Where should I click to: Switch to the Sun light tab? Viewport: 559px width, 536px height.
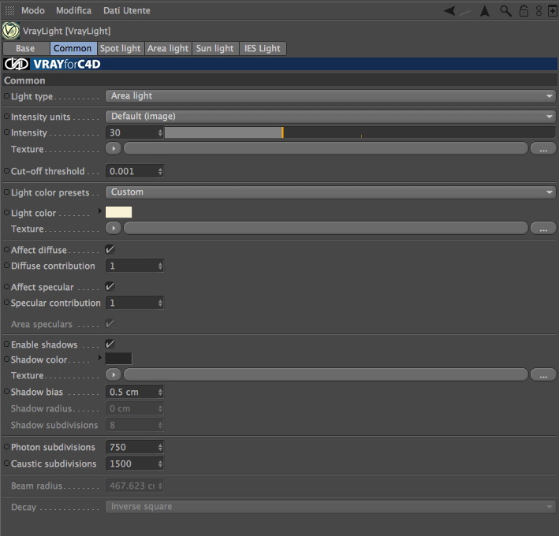coord(215,48)
